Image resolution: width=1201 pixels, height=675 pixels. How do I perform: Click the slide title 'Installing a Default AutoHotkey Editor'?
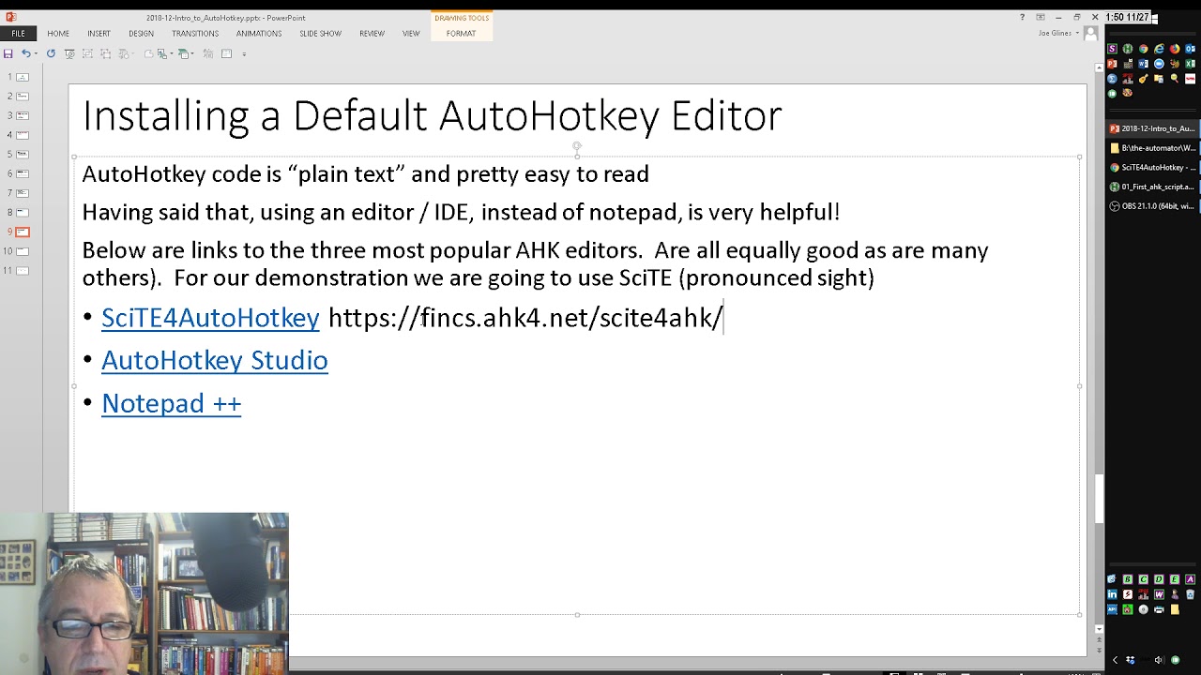(432, 115)
